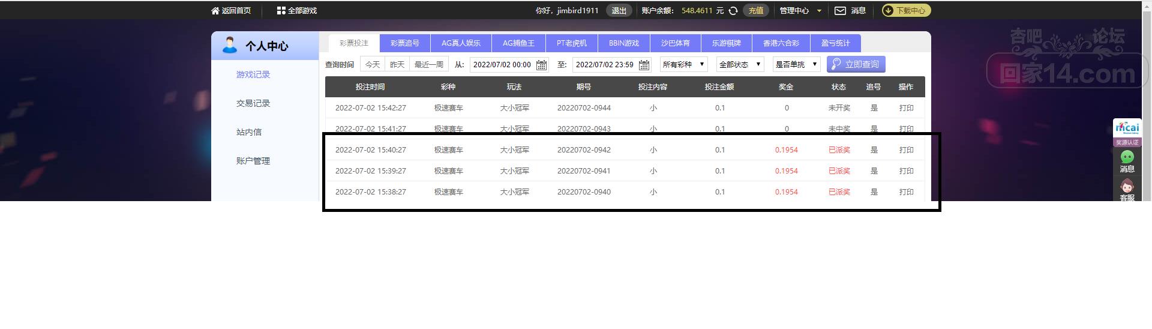Viewport: 1152px width, 329px height.
Task: Open 站内信 in the sidebar
Action: click(x=249, y=132)
